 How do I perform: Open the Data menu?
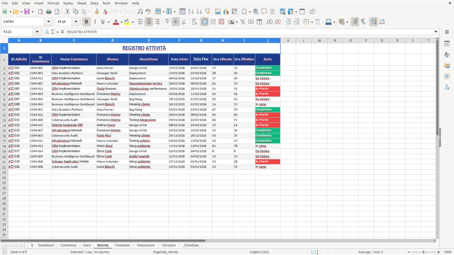(94, 3)
